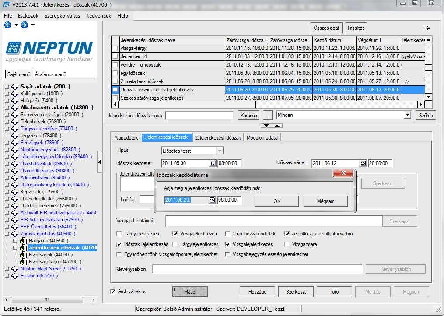Click the left menu tree's horizontal scrollbar
Screen dimensions: 444x316
click(x=47, y=300)
